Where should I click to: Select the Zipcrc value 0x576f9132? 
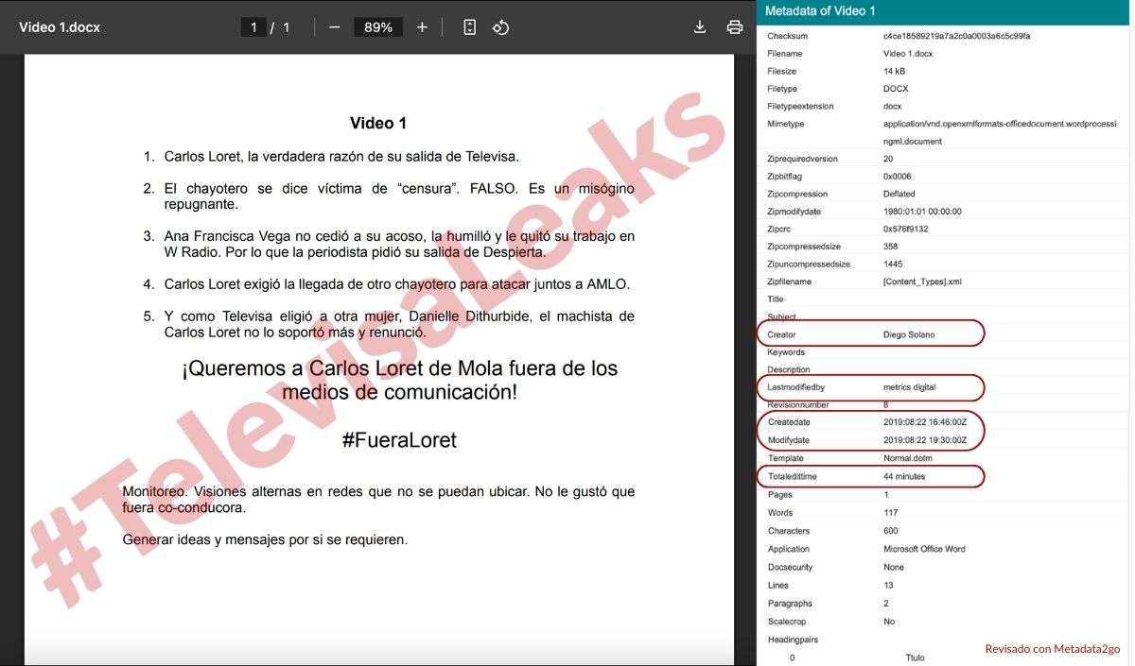(906, 229)
